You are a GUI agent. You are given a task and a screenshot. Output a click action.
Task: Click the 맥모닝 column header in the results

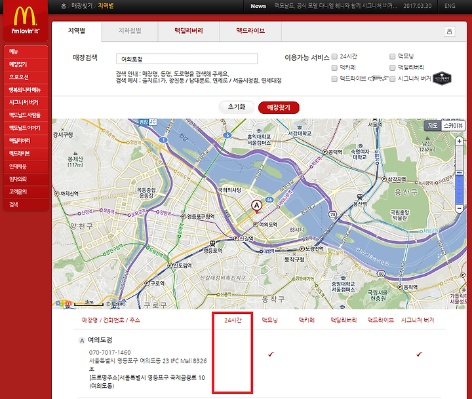pyautogui.click(x=269, y=320)
